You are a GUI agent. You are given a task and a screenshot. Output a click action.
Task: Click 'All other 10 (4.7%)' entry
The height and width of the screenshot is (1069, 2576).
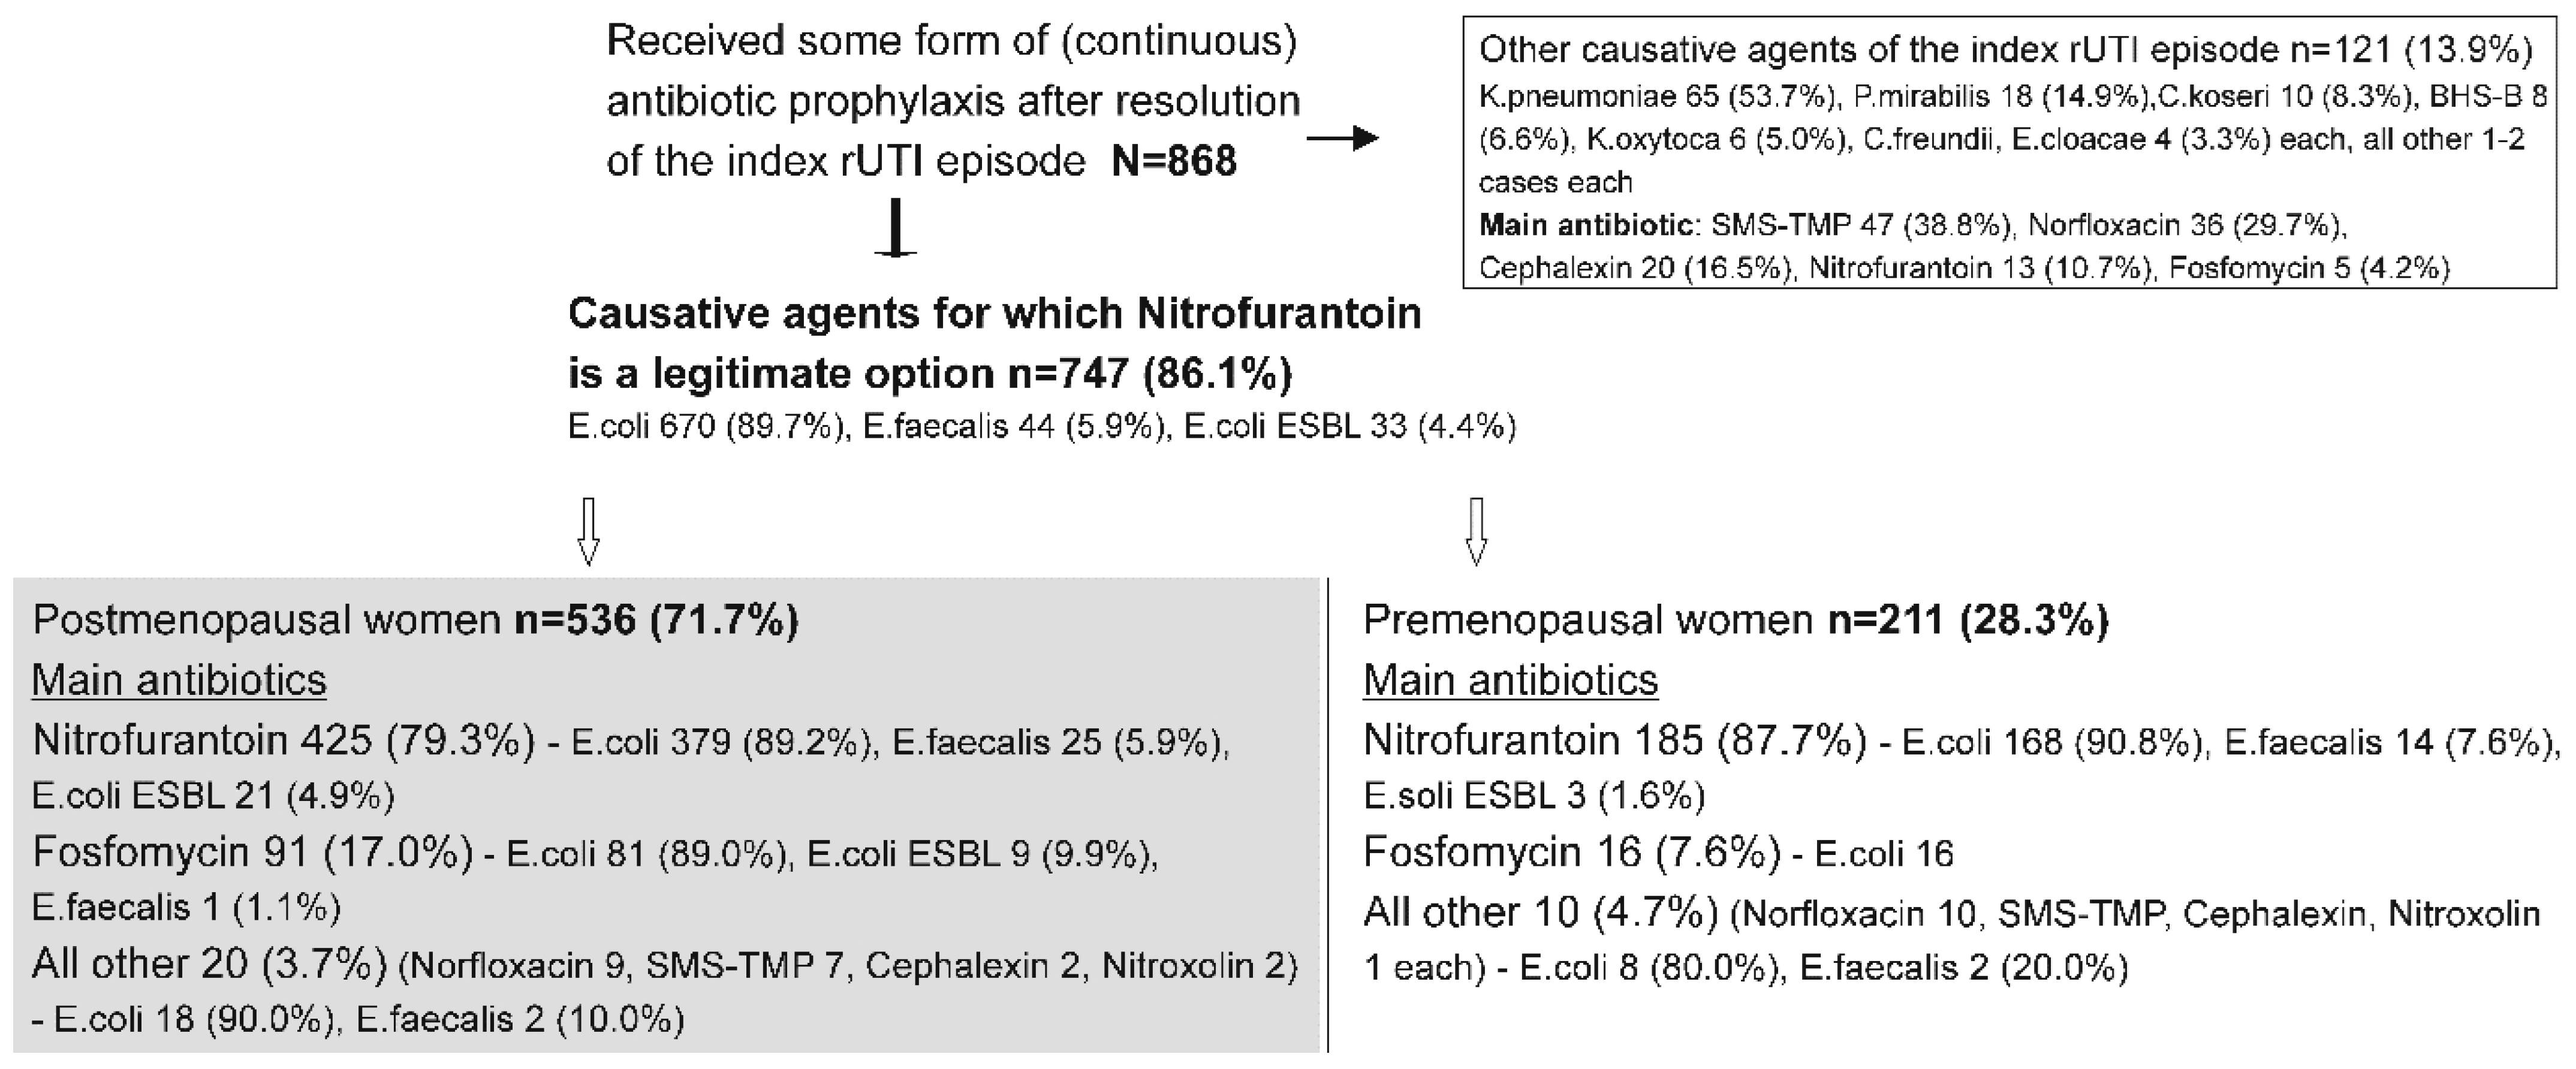[x=1540, y=912]
